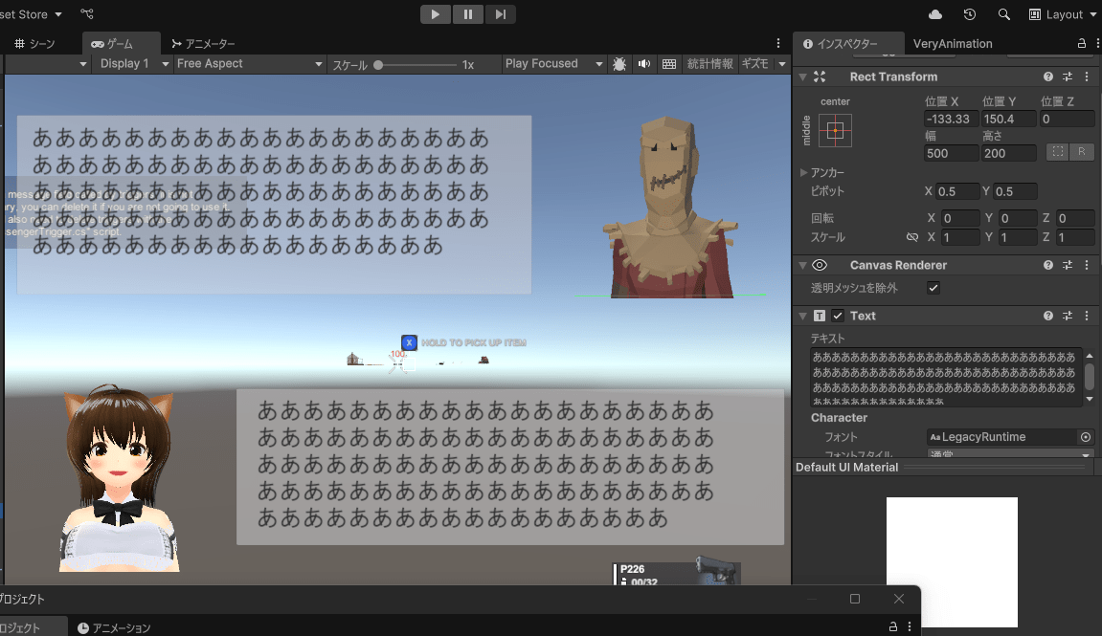Open the cloud services icon
This screenshot has width=1102, height=636.
[x=935, y=14]
